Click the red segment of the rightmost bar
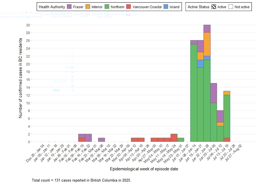 [x=227, y=140]
